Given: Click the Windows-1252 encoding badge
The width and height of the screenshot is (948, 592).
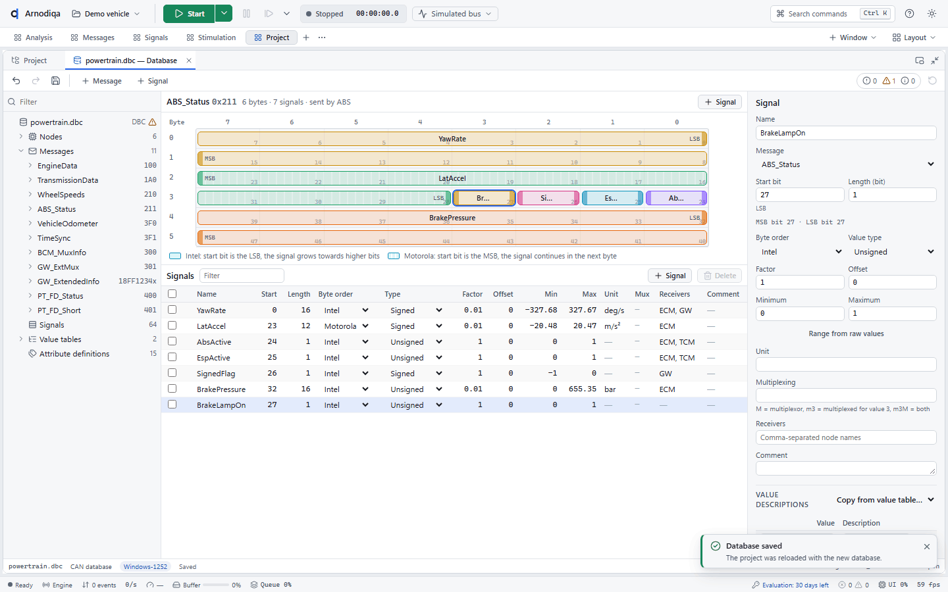Looking at the screenshot, I should (145, 566).
